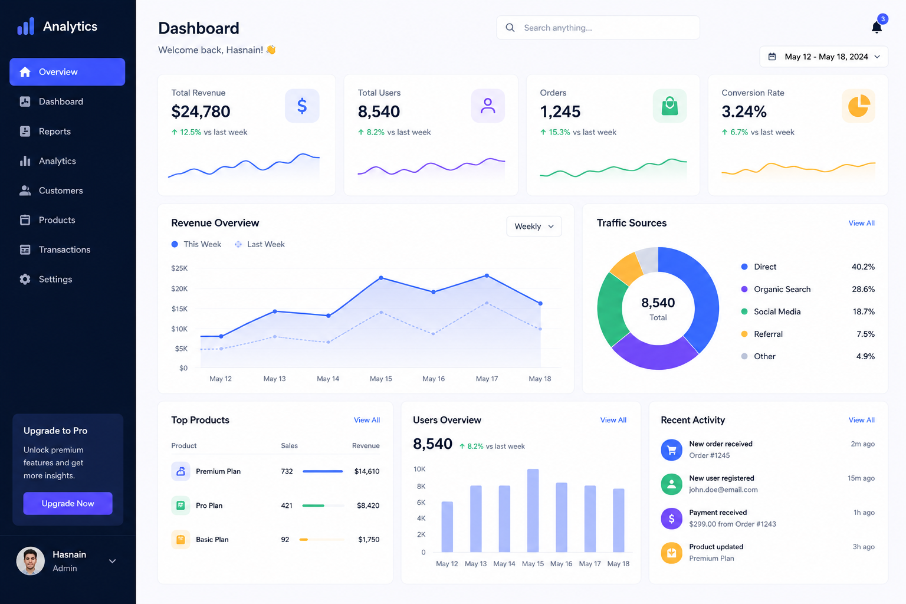The width and height of the screenshot is (906, 604).
Task: Click the Payment received dollar icon
Action: pyautogui.click(x=671, y=518)
